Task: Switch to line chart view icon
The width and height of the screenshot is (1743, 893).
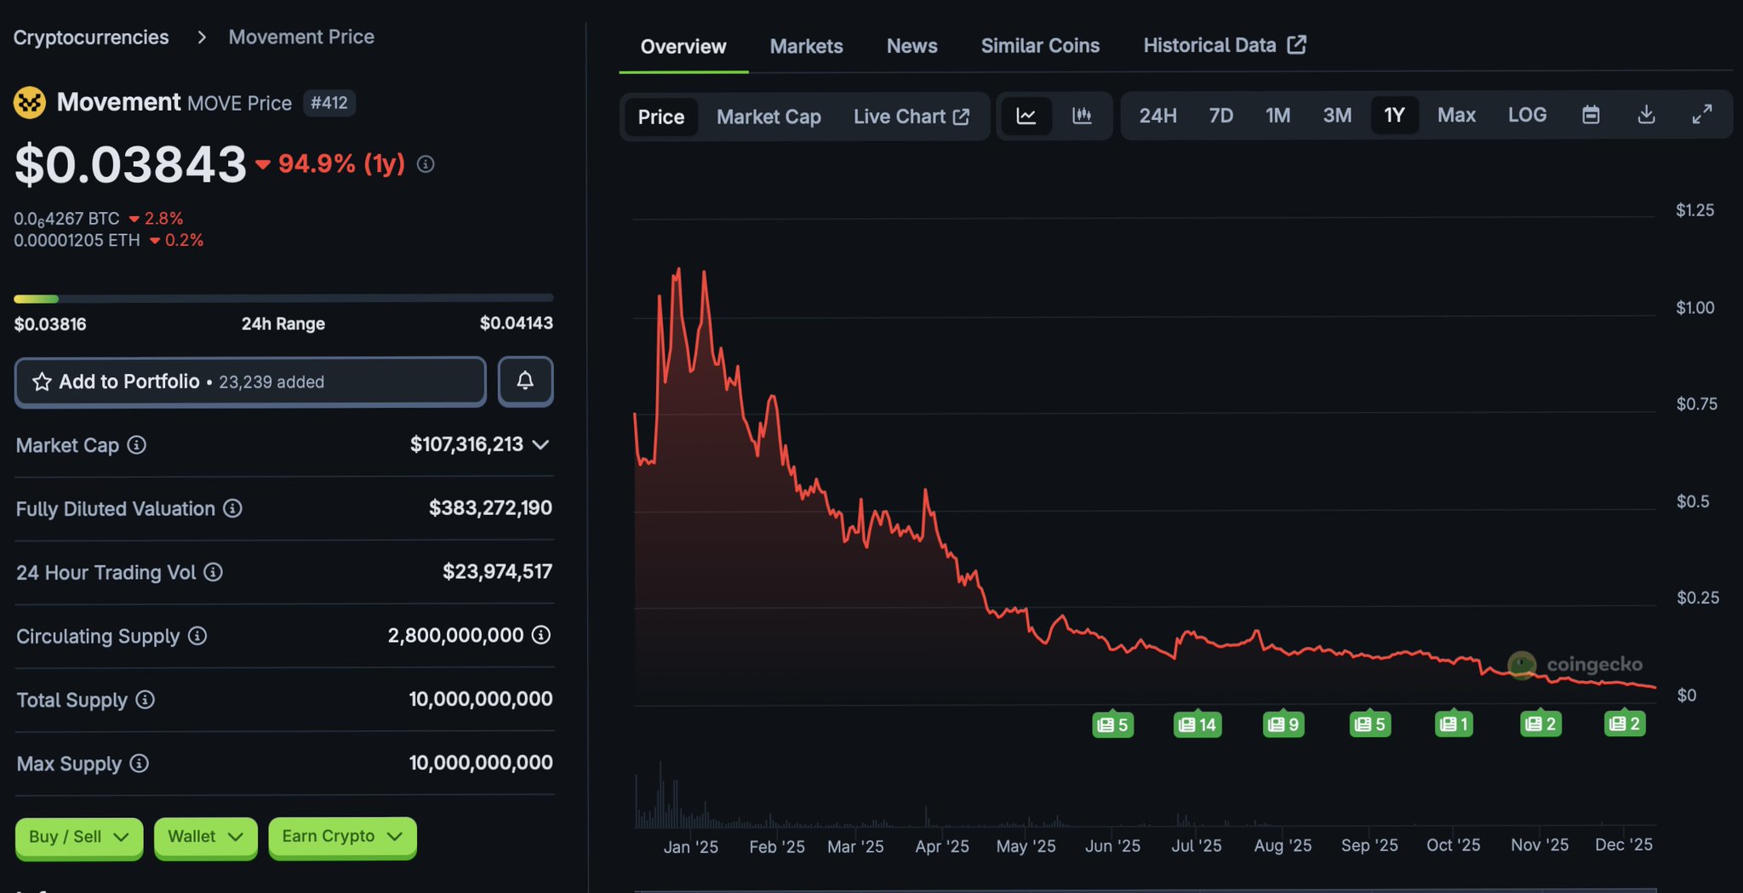Action: click(1026, 116)
